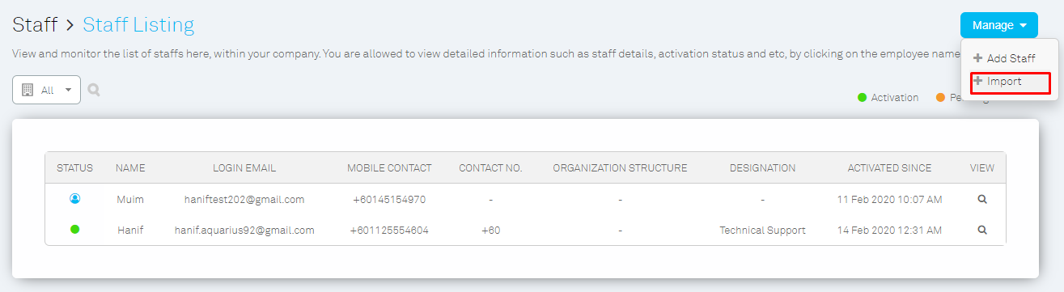Open the Manage dropdown button
This screenshot has height=292, width=1064.
click(998, 25)
